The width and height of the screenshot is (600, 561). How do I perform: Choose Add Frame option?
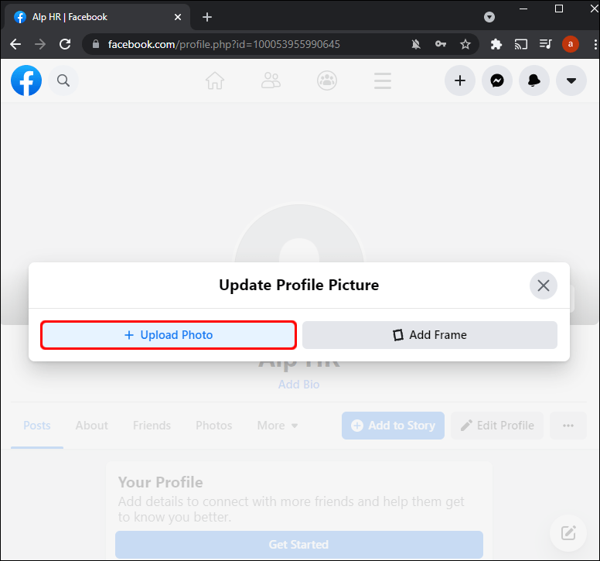coord(430,335)
